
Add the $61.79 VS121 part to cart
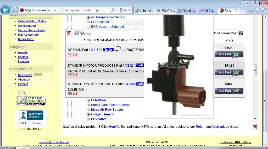pos(229,72)
